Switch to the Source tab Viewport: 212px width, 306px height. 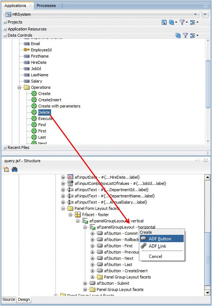pos(8,299)
